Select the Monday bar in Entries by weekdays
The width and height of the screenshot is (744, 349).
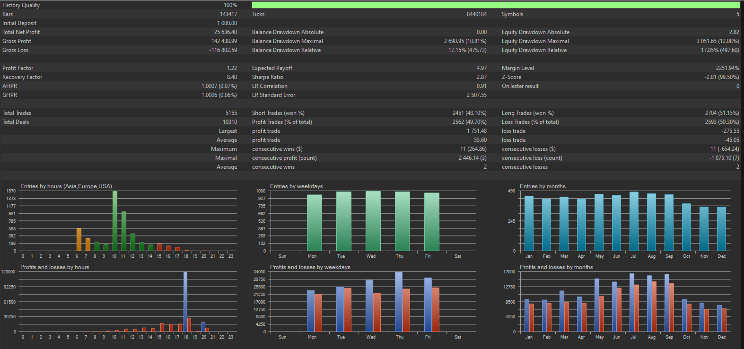point(314,222)
